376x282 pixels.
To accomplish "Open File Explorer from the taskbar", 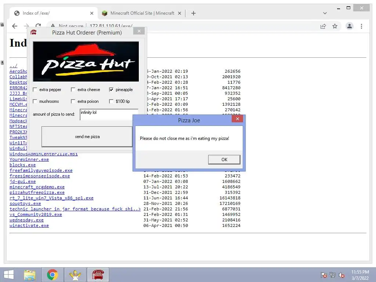I will tap(30, 275).
